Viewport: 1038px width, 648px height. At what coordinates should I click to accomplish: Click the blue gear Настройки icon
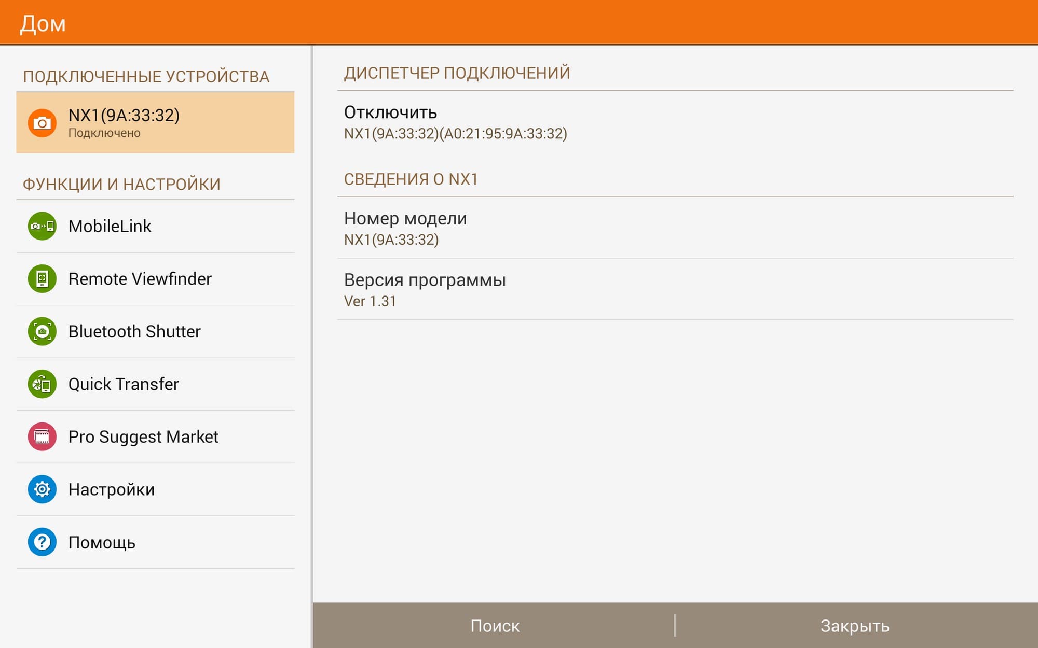[x=42, y=489]
